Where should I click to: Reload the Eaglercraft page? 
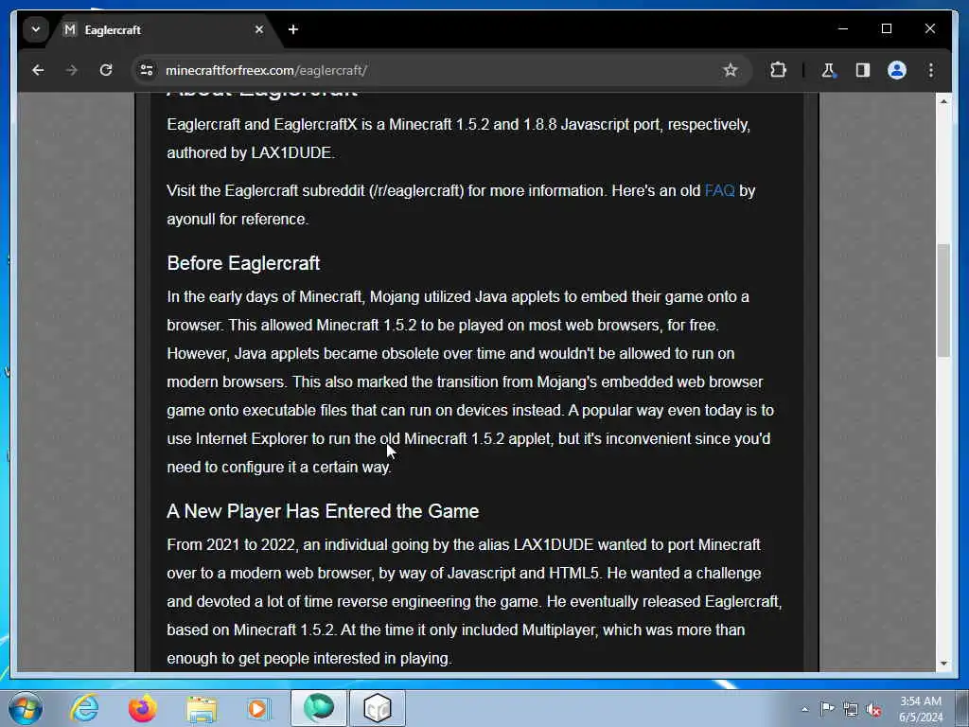click(x=106, y=70)
